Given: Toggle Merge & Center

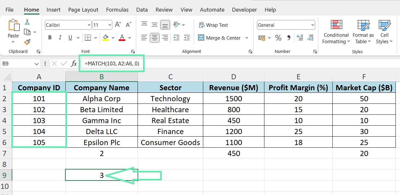Looking at the screenshot, I should [x=219, y=38].
